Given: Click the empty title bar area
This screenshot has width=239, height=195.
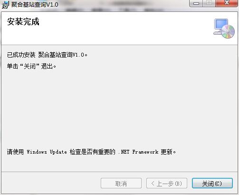Looking at the screenshot, I should 124,4.
